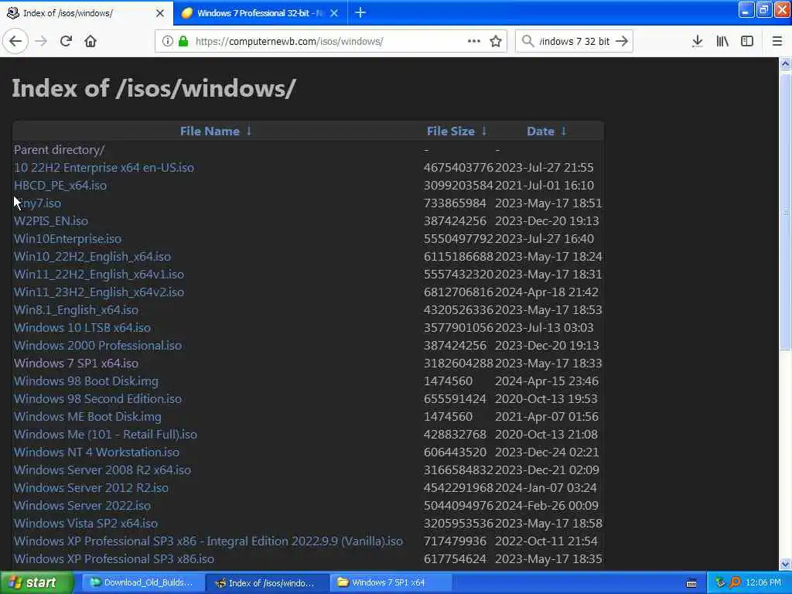Close the Windows 7 Professional 32-bit tab
Viewport: 792px width, 594px height.
(334, 13)
